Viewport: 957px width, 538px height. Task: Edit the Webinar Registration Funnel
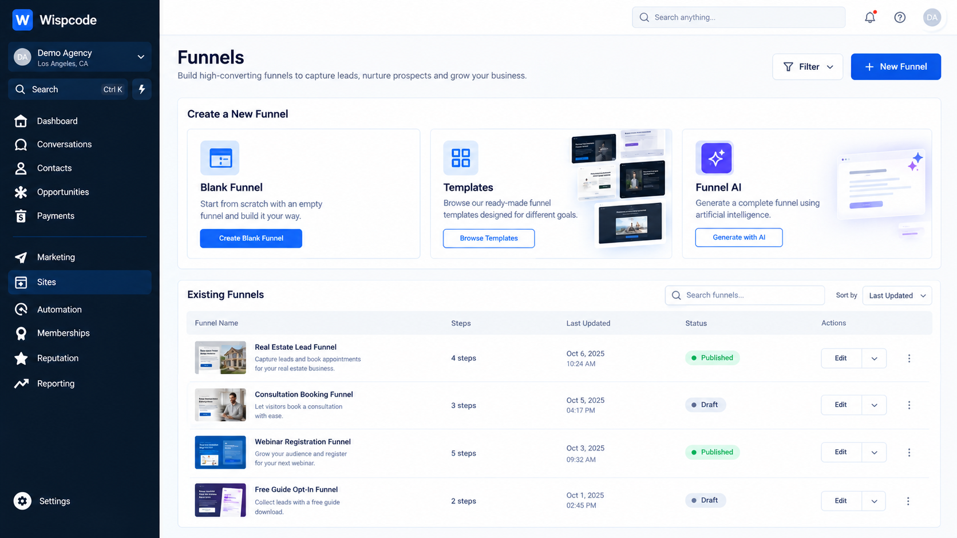[x=841, y=452]
